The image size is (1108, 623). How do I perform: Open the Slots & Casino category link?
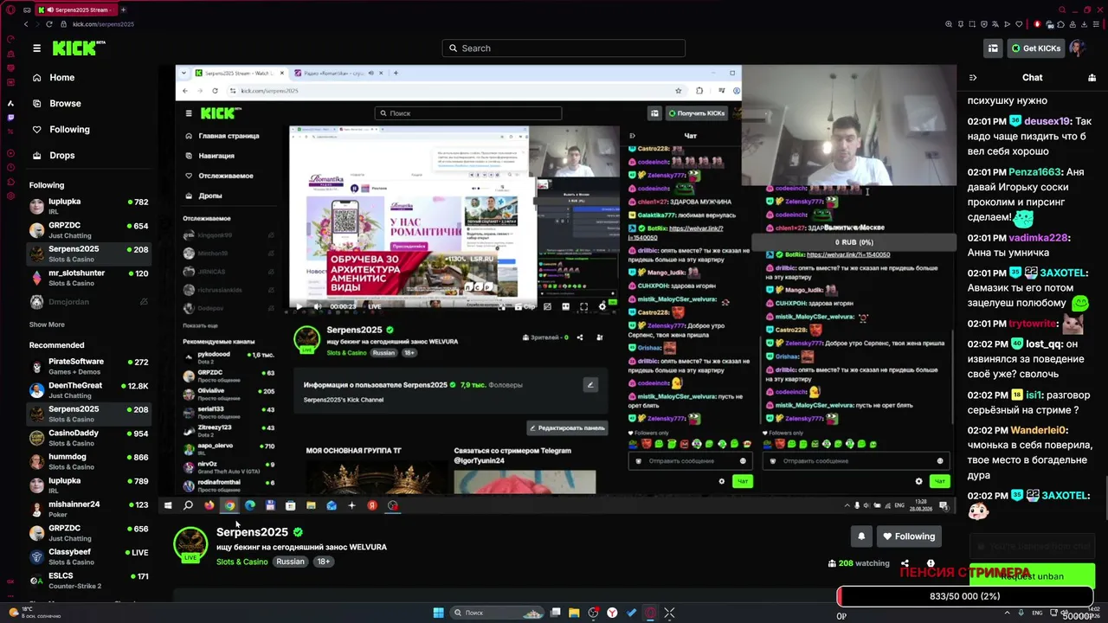242,562
